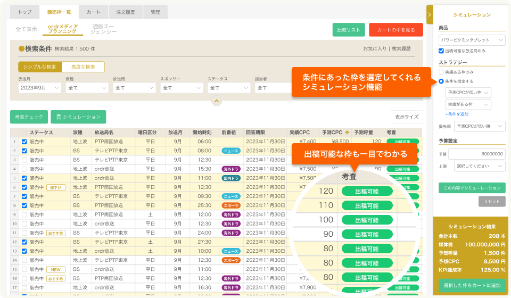Collapse the simulation side panel arrow
The height and width of the screenshot is (298, 511).
(x=430, y=14)
